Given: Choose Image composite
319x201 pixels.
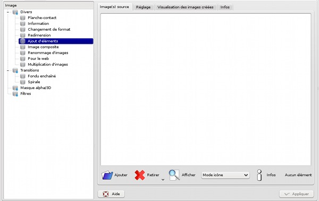Looking at the screenshot, I should pyautogui.click(x=43, y=47).
